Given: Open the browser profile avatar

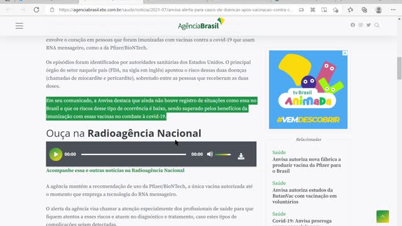Looking at the screenshot, I should pos(378,10).
